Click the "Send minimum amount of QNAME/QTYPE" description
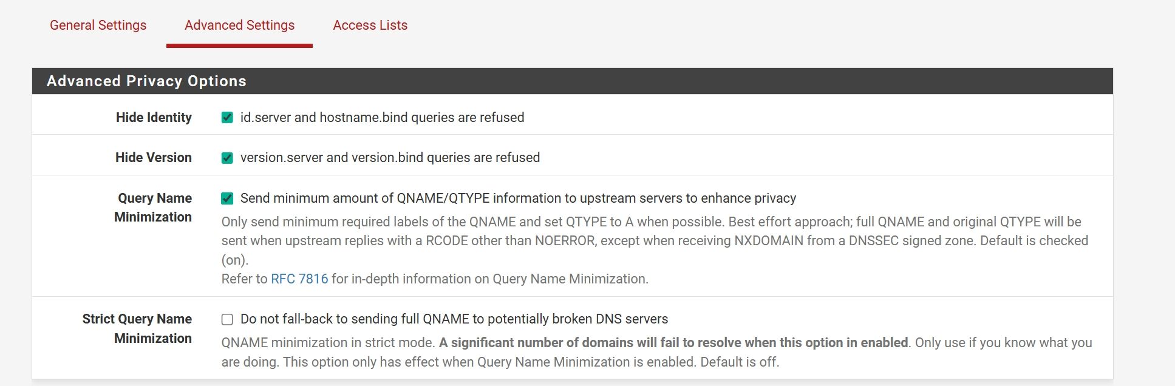Screen dimensions: 1175x386 click(x=518, y=198)
